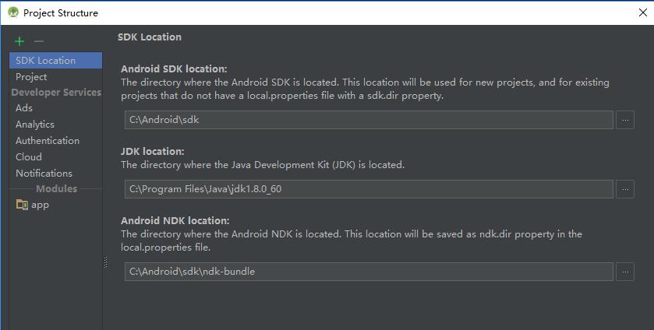Open Analytics developer service
This screenshot has height=330, width=654.
(35, 125)
